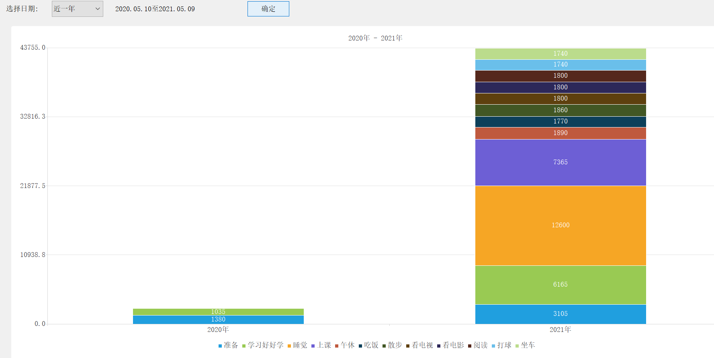Viewport: 714px width, 358px height.
Task: Click the 阅读 legend entry
Action: [478, 345]
